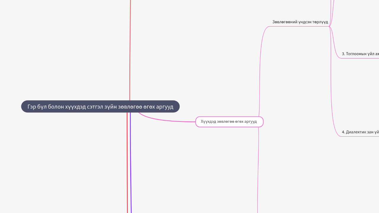Screen dimensions: 379x213
Task: Select the root node about psychological counseling methods
Action: pos(100,106)
